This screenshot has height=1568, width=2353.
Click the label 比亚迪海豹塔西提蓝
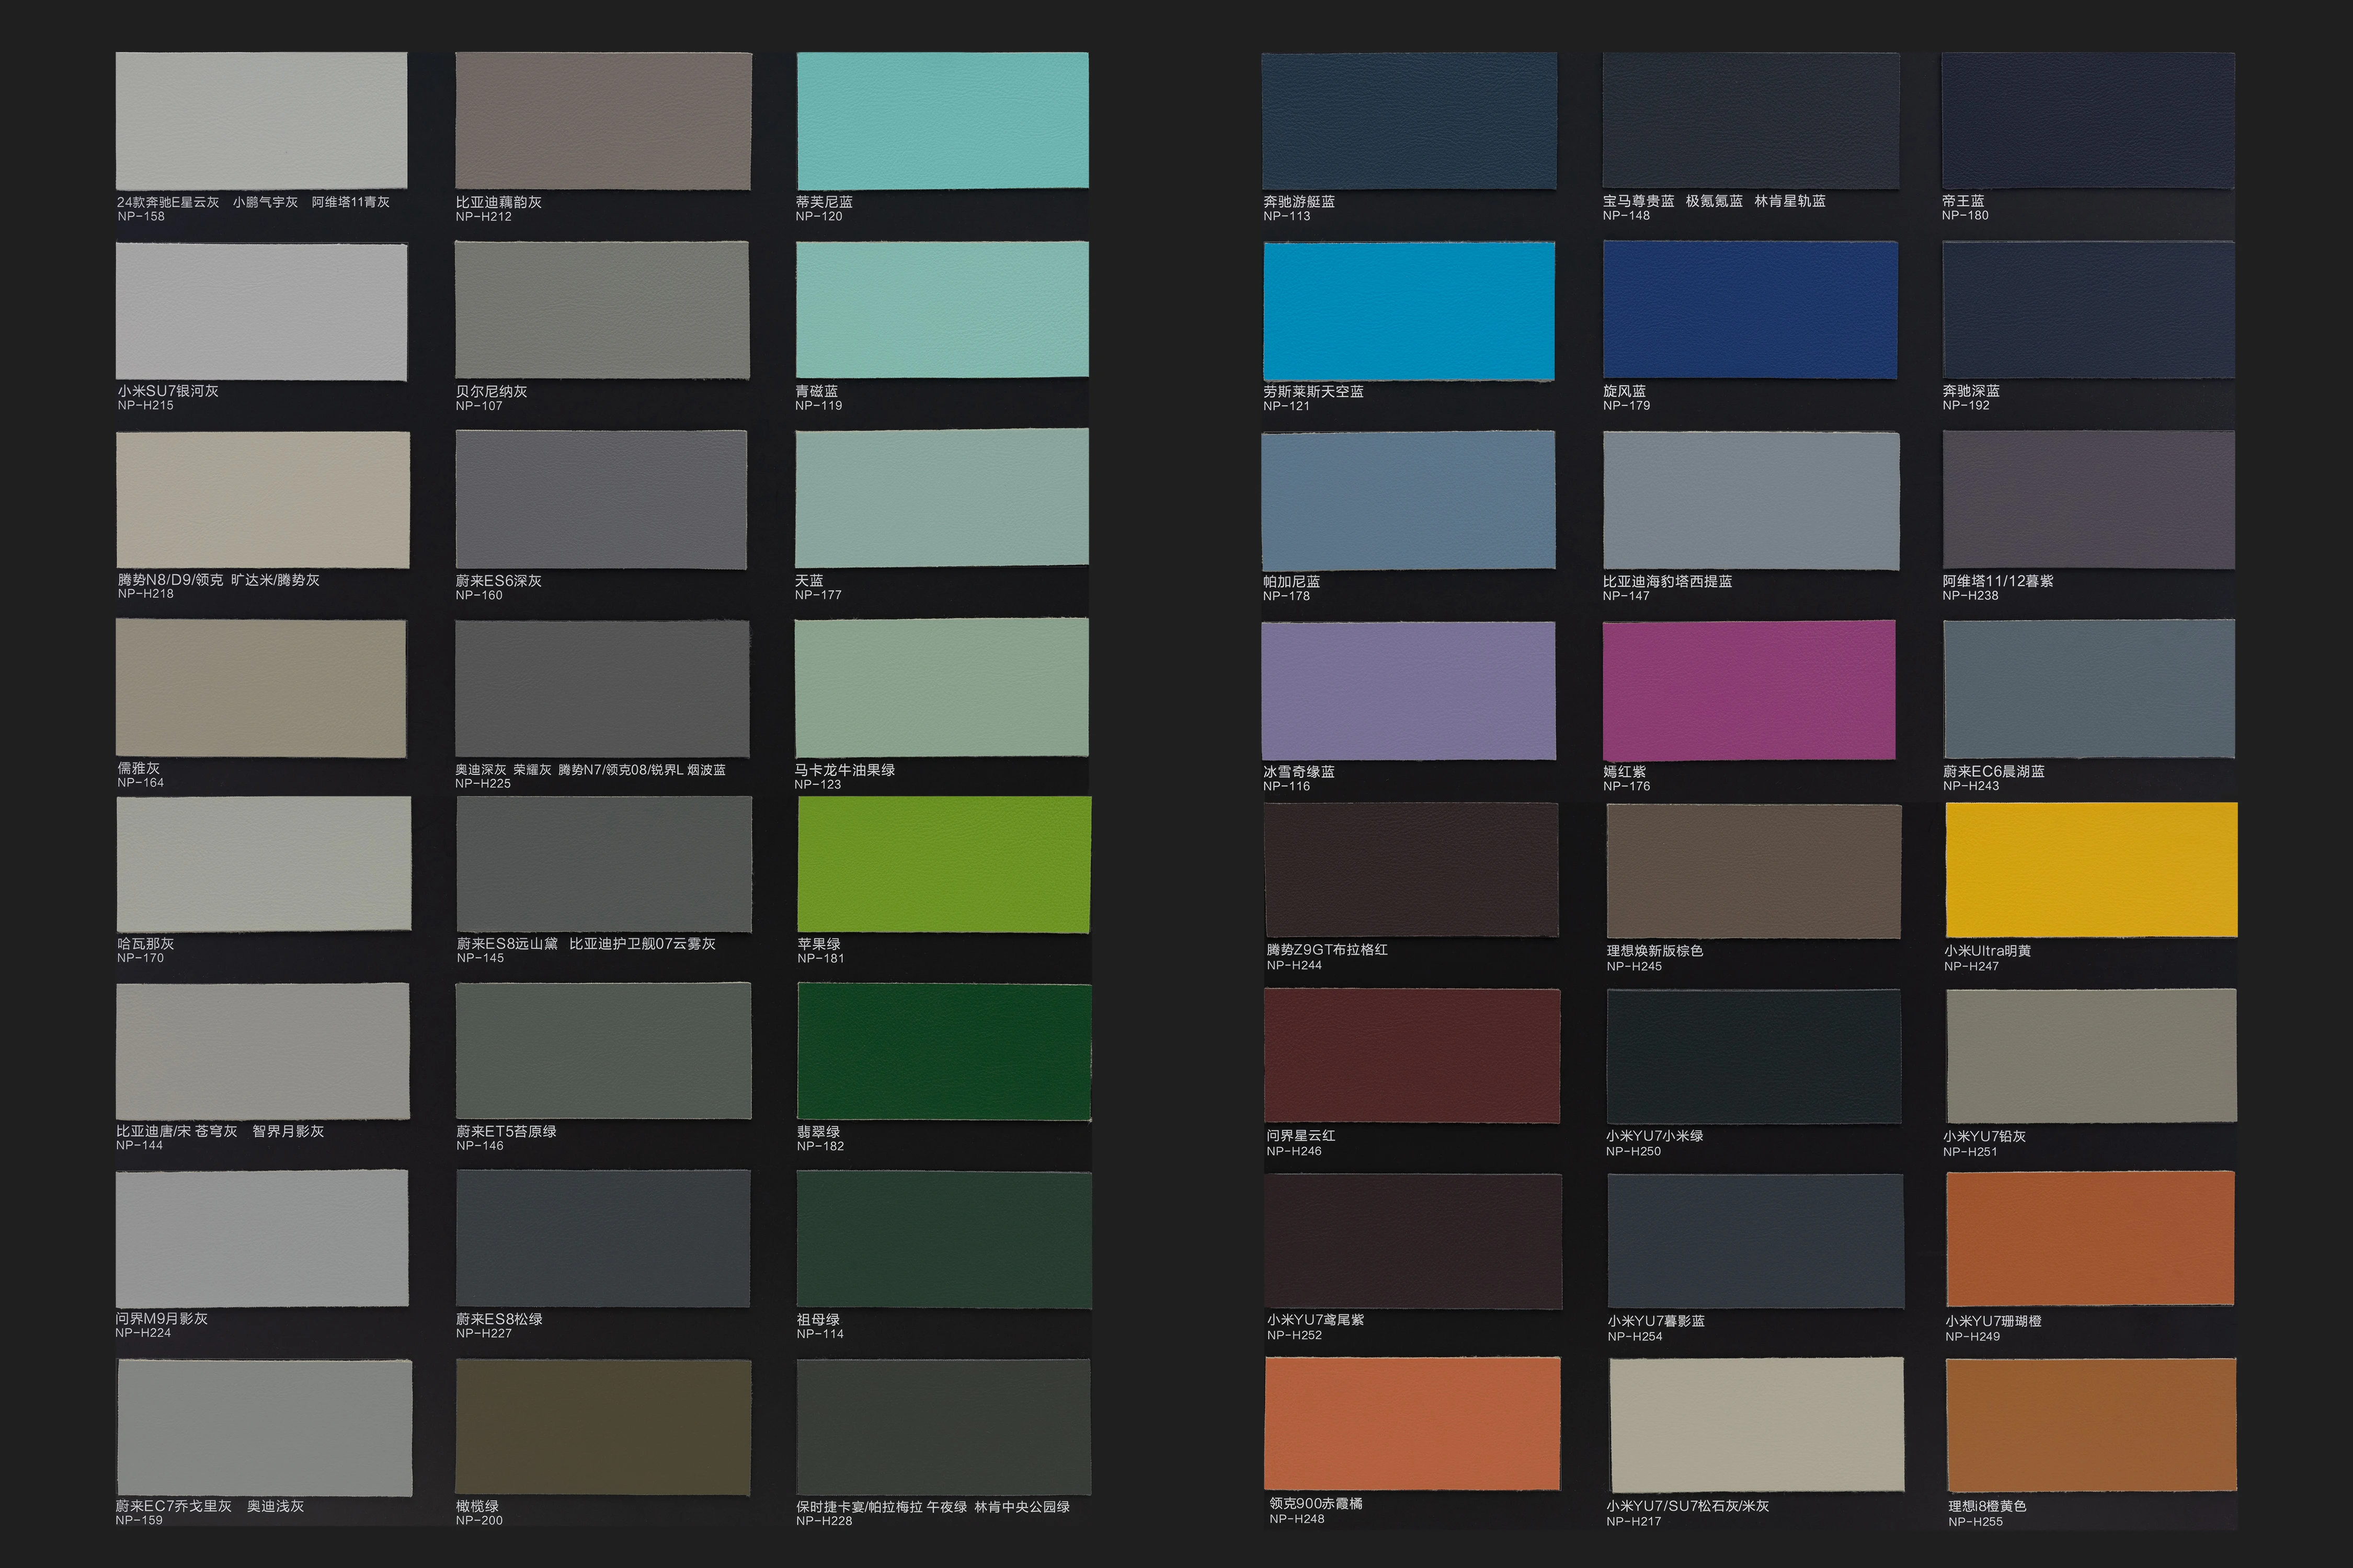tap(1667, 581)
